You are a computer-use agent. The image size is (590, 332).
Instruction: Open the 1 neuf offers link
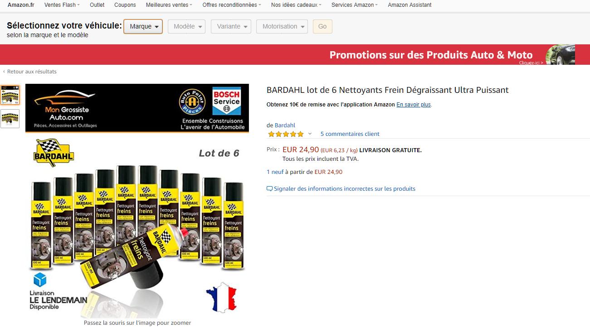point(275,172)
